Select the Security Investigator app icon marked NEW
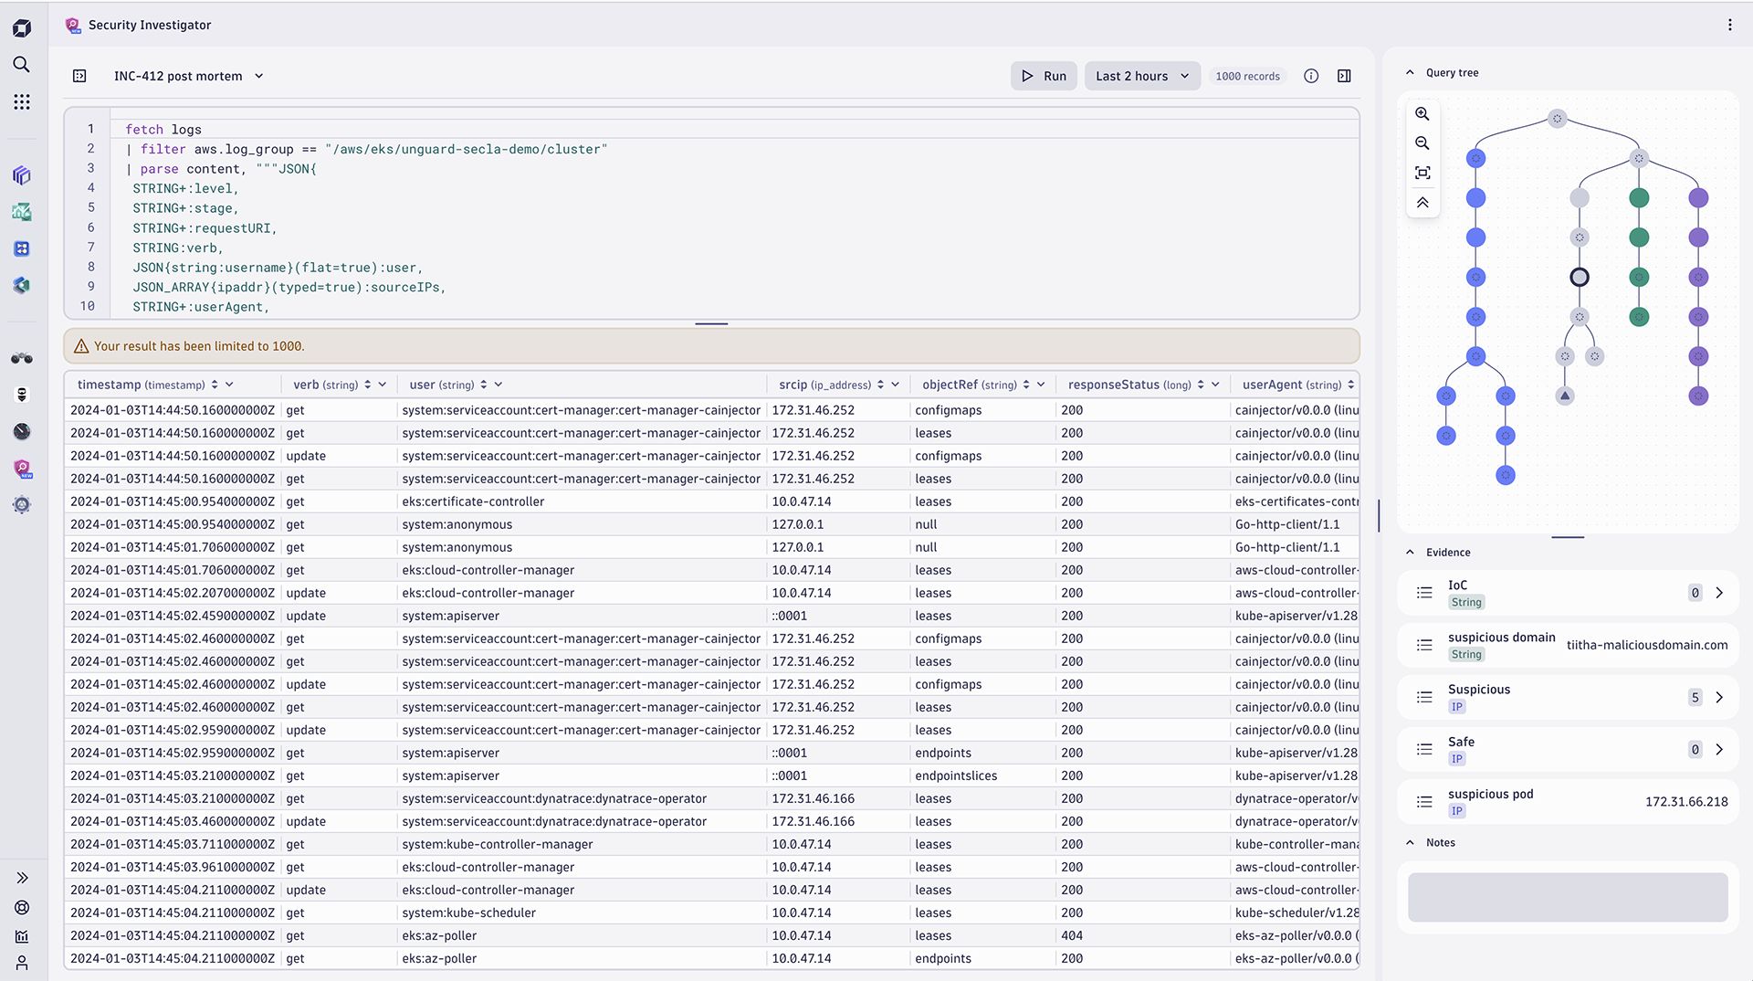This screenshot has width=1753, height=981. click(x=22, y=469)
